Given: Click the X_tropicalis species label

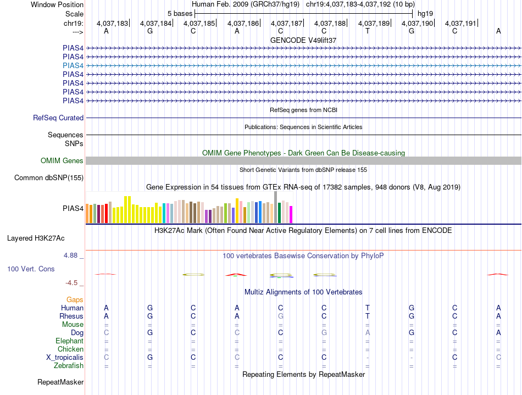Looking at the screenshot, I should point(65,358).
